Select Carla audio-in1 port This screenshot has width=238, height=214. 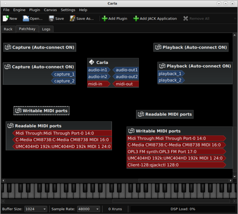pos(99,70)
